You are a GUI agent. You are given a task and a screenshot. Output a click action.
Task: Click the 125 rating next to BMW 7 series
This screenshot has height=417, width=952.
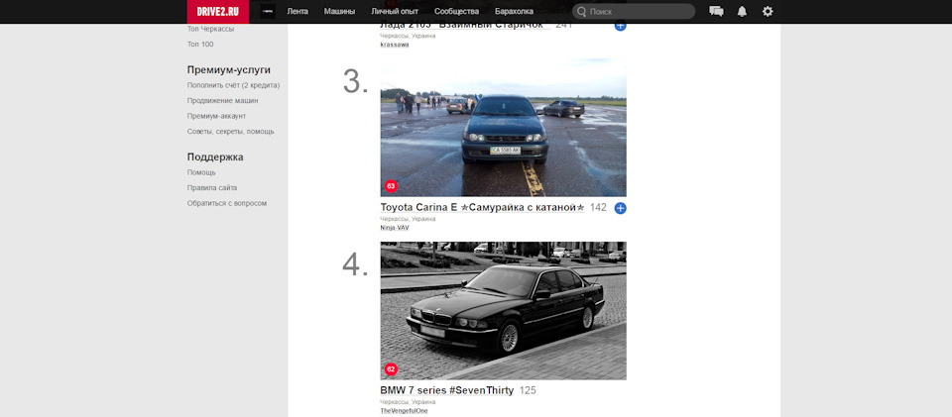(x=528, y=390)
